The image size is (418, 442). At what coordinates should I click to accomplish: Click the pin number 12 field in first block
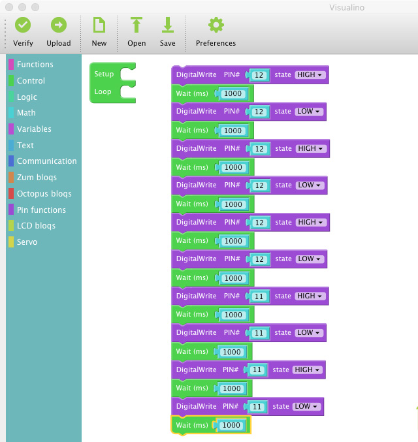click(x=259, y=75)
